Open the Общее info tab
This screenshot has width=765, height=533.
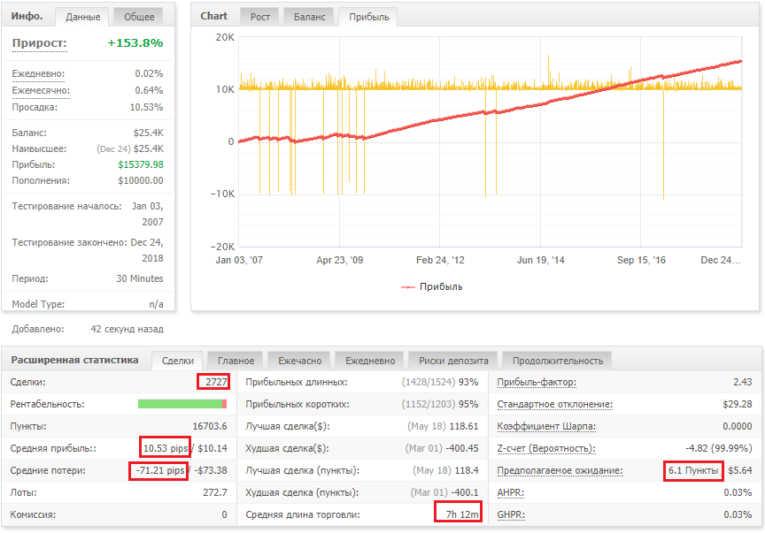tap(138, 17)
